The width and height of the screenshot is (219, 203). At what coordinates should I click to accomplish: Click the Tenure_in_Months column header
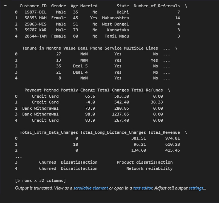click(x=41, y=48)
